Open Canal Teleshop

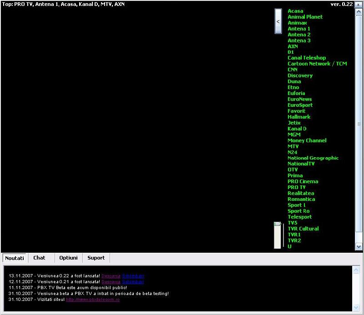tap(307, 58)
